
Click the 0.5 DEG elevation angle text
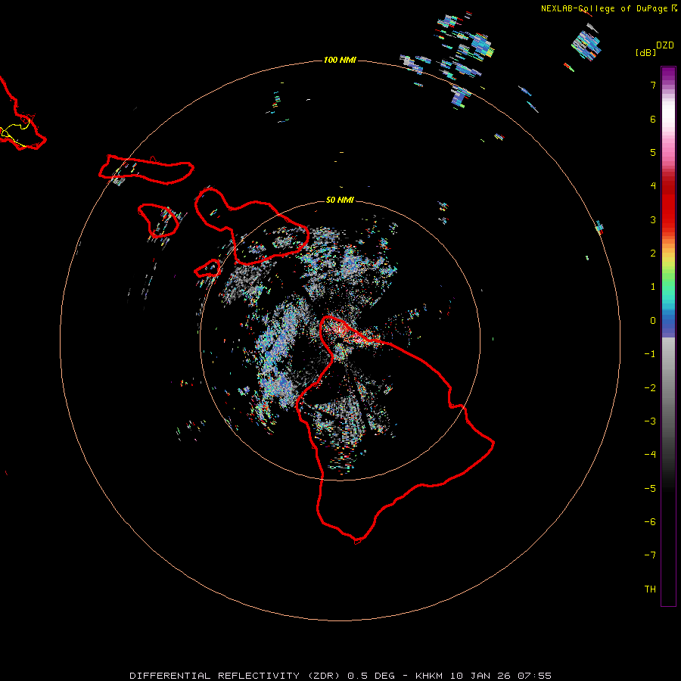371,676
